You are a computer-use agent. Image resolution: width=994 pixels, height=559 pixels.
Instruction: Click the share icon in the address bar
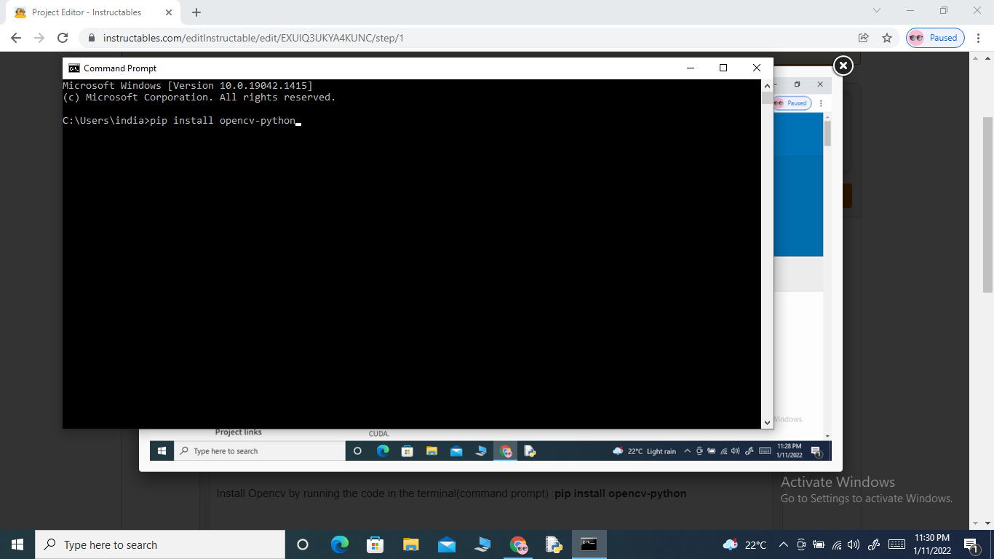[x=863, y=37]
